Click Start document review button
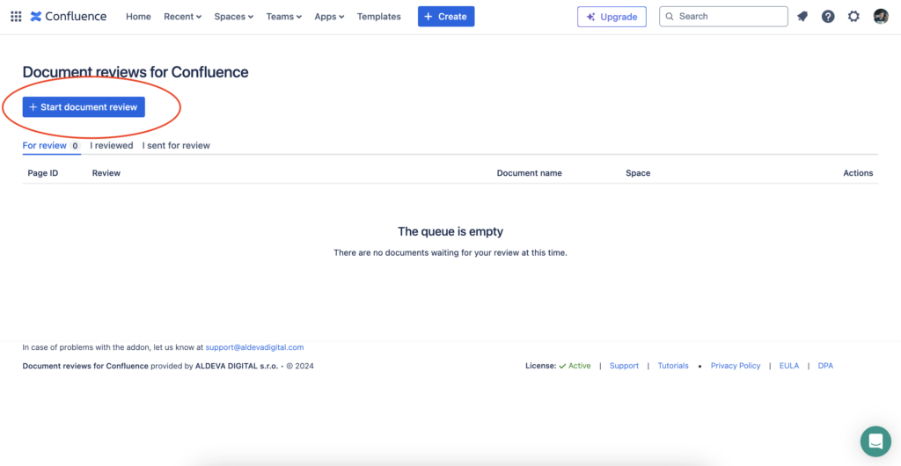 [84, 107]
